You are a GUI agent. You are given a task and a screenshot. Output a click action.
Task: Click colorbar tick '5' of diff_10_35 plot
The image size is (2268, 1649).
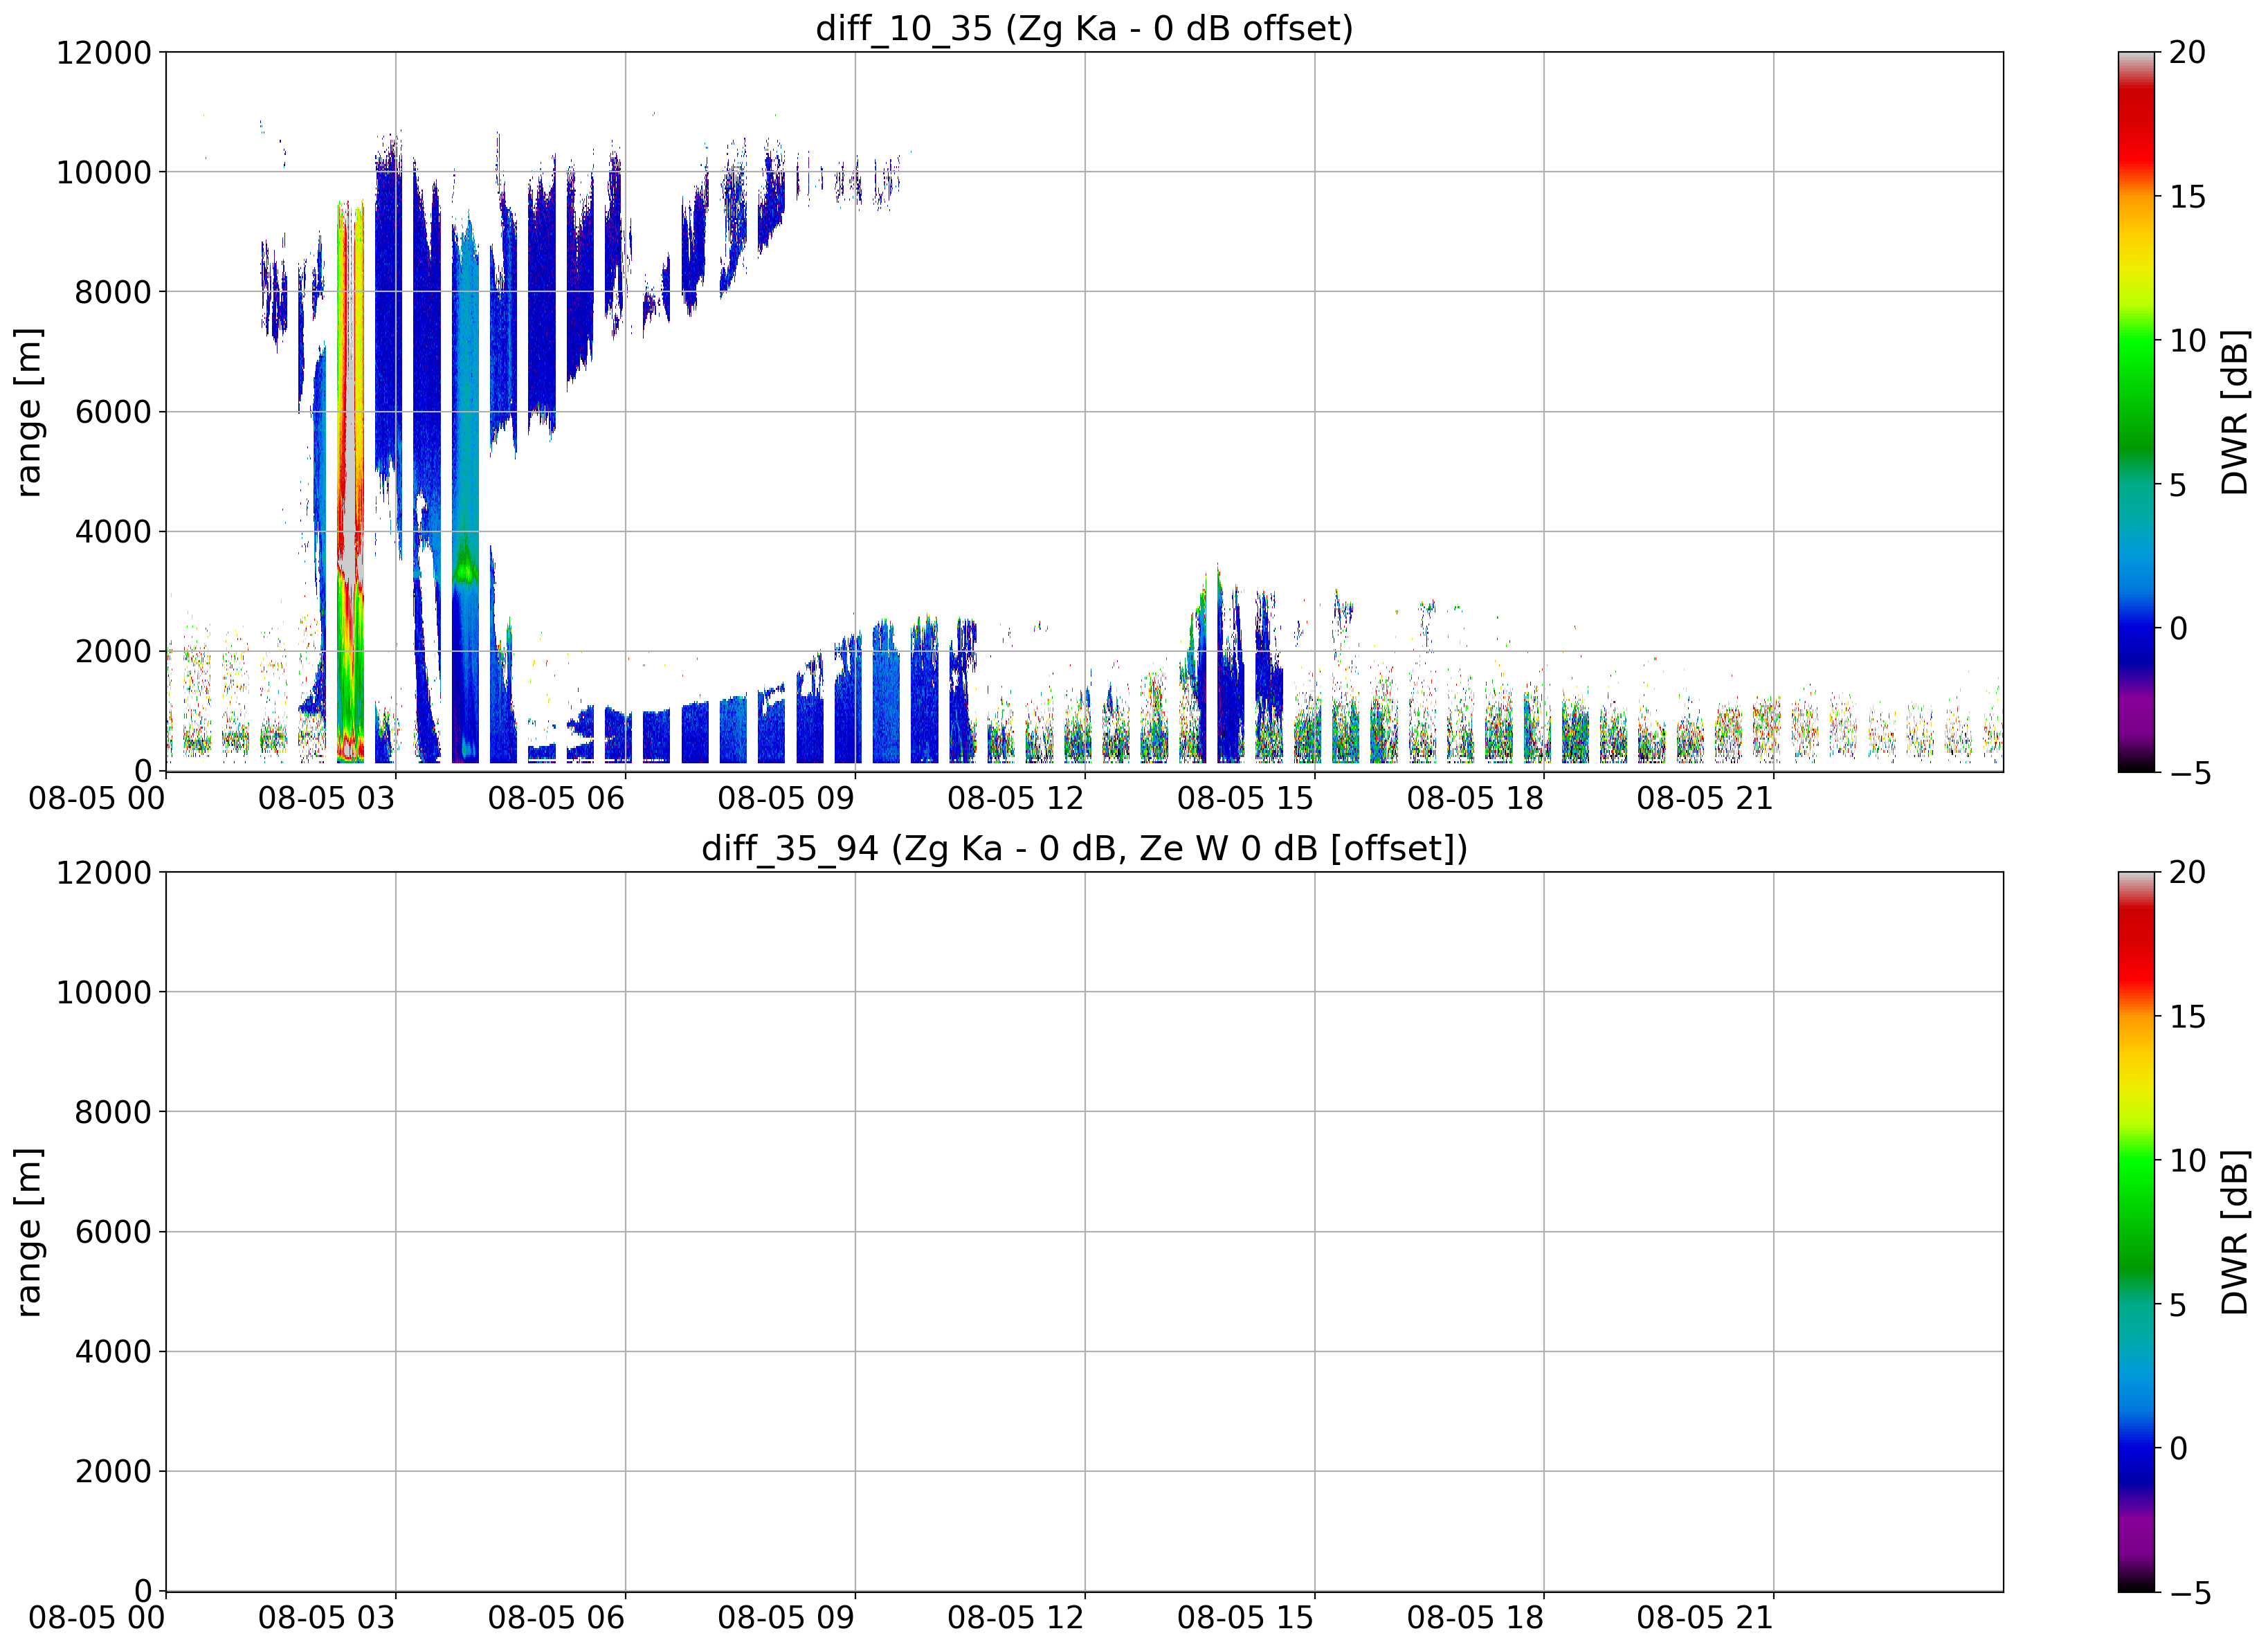pyautogui.click(x=2178, y=485)
